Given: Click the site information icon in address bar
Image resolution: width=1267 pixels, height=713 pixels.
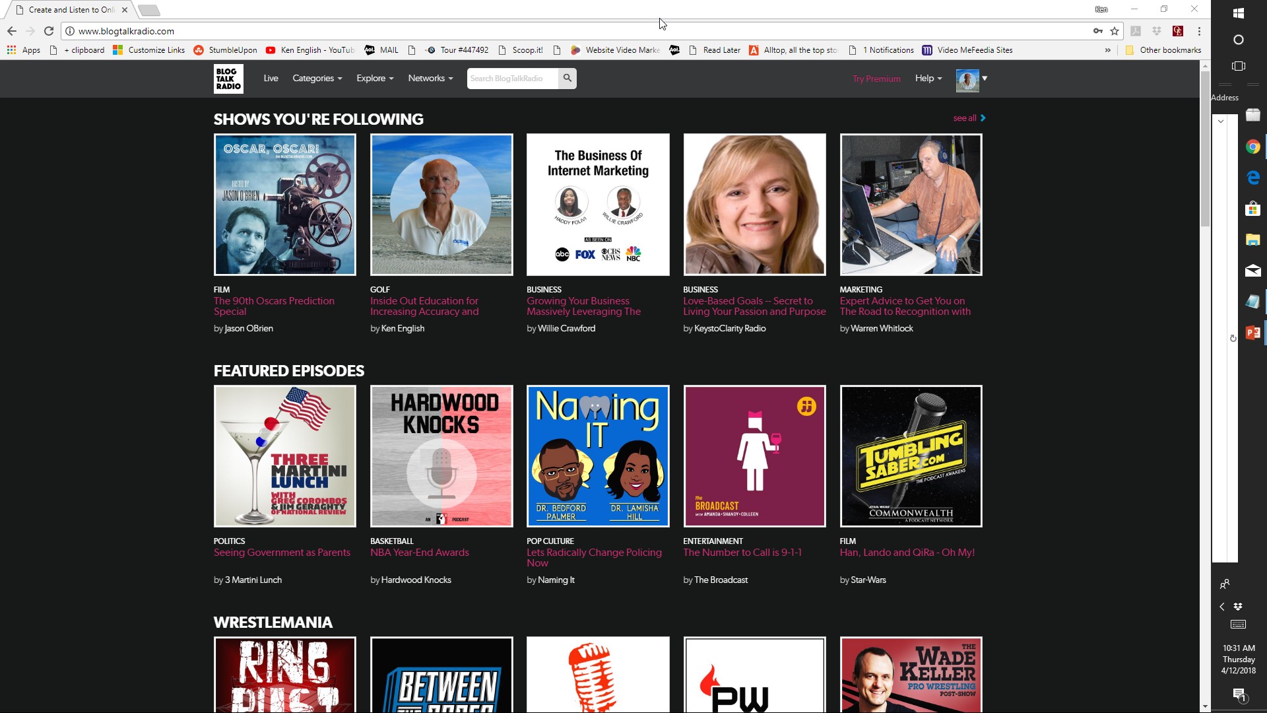Looking at the screenshot, I should [x=69, y=31].
